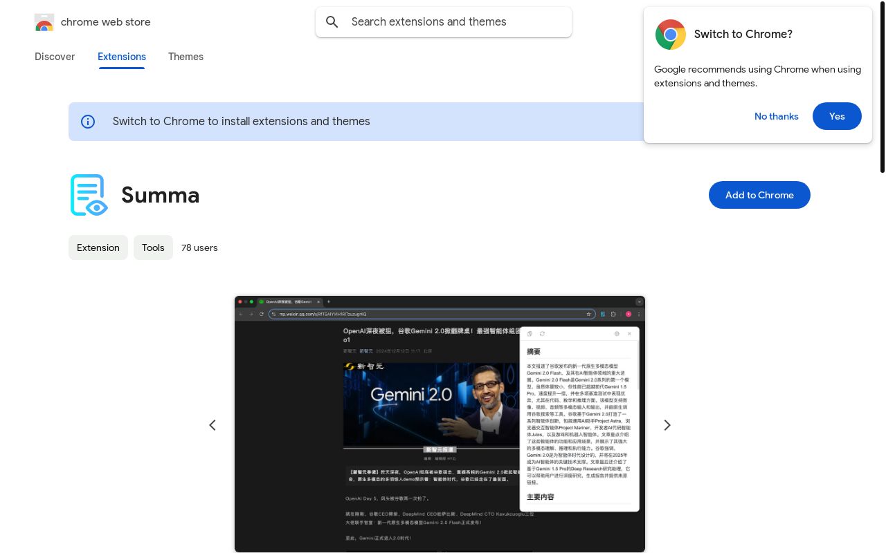Click Yes in Switch to Chrome popup
This screenshot has width=886, height=553.
click(837, 116)
